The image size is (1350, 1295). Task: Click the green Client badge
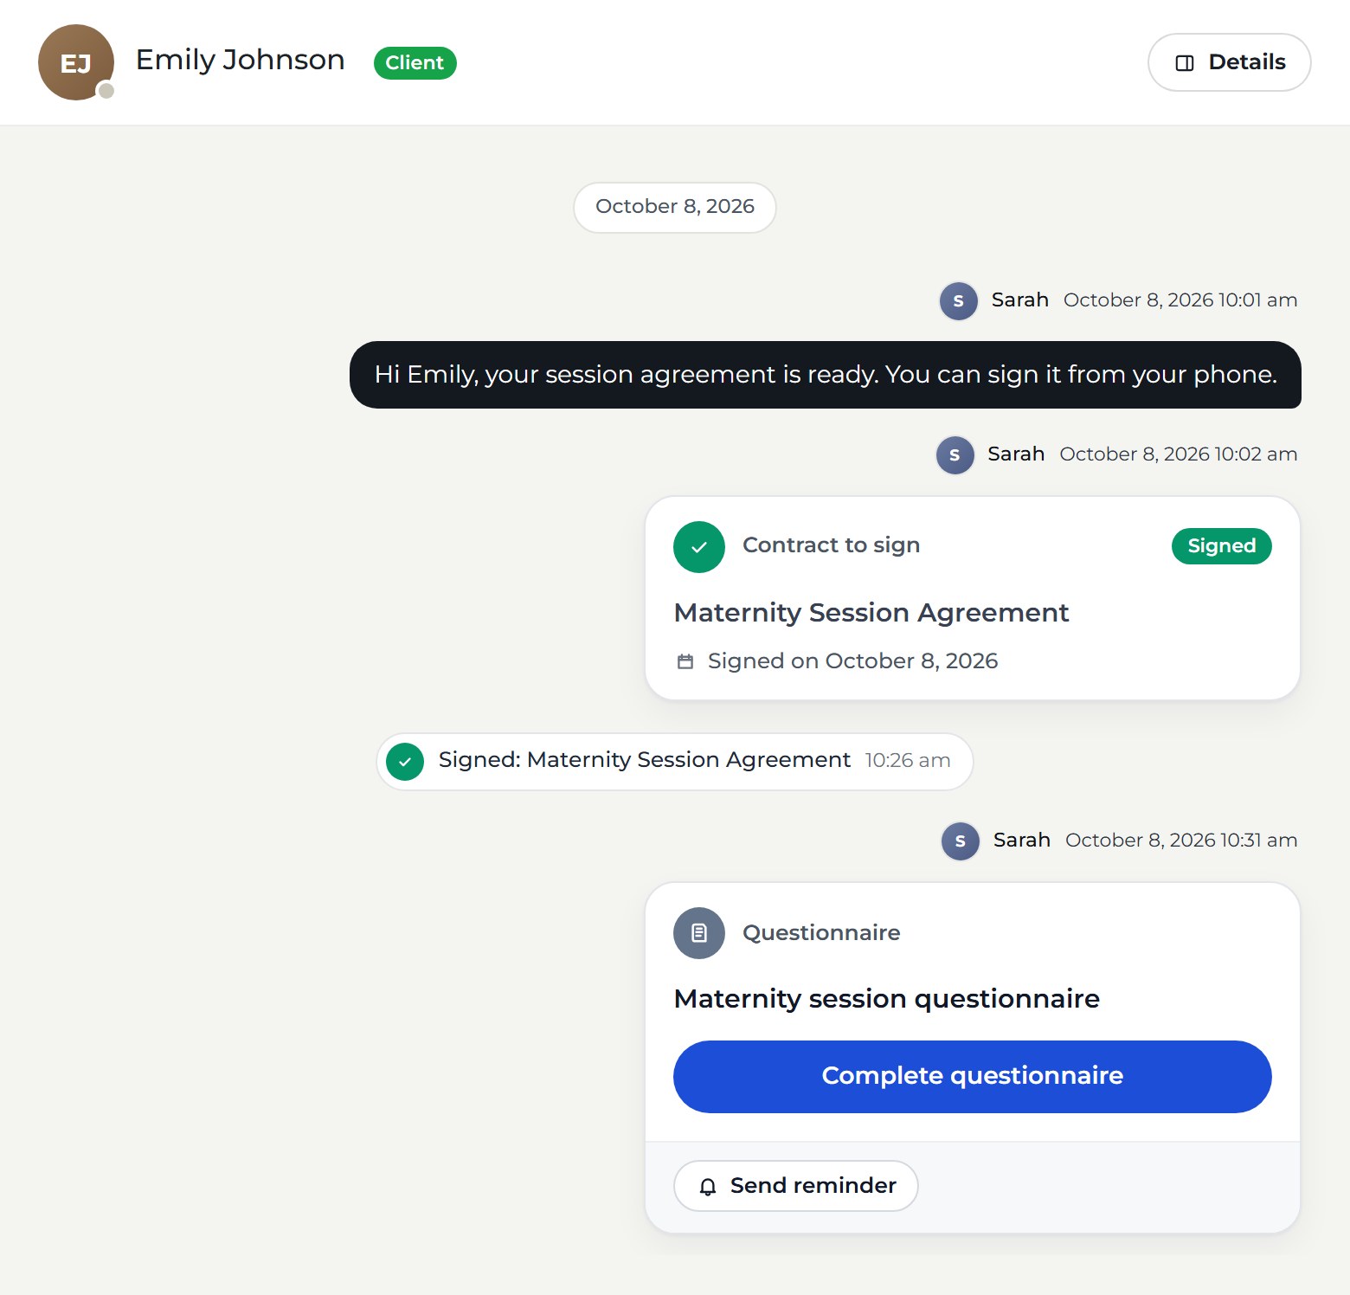[x=415, y=62]
